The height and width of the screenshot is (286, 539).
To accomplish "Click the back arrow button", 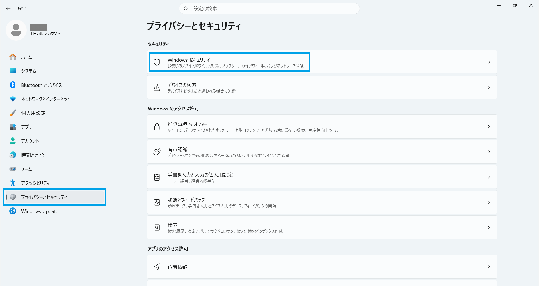I will (8, 9).
